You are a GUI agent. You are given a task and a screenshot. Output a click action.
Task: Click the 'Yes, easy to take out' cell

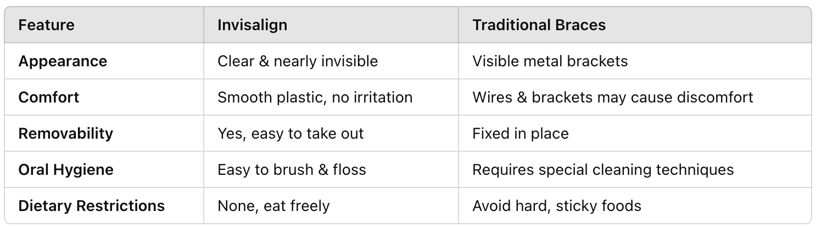[x=290, y=133]
